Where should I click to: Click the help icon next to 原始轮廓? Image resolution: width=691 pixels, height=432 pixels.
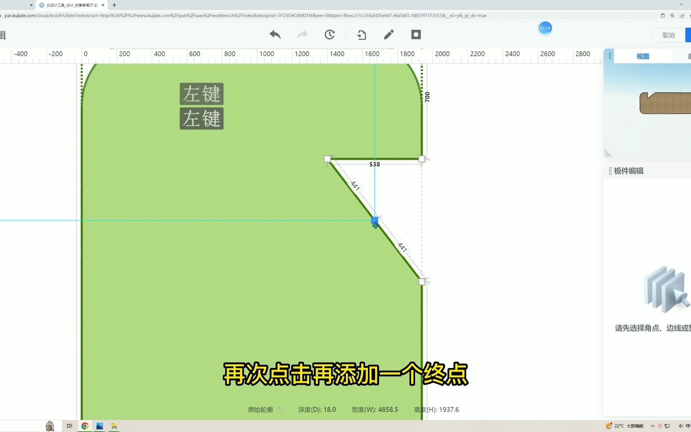coord(280,410)
